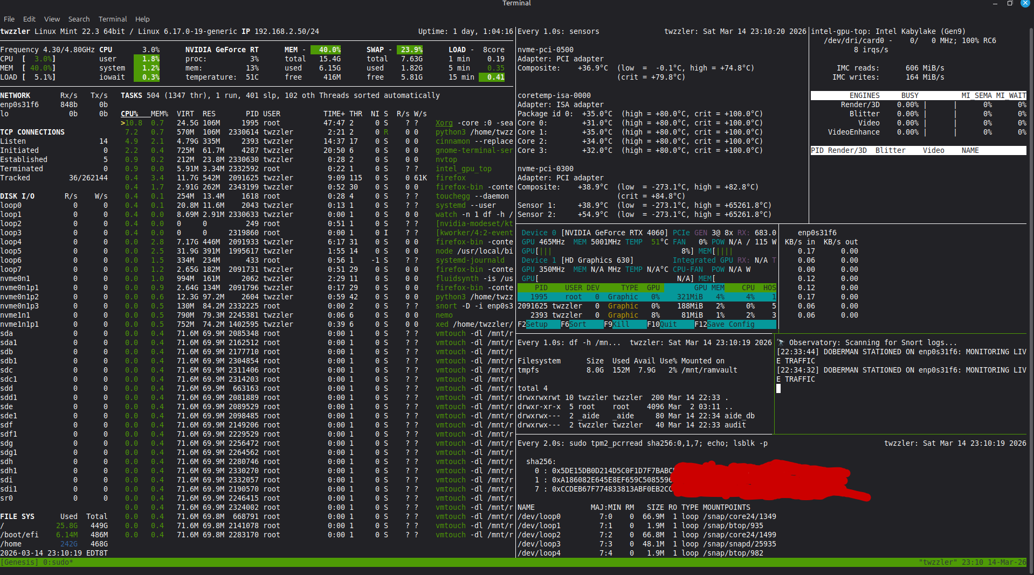Click the PID Render/3D Blitter Video NAME header
This screenshot has width=1034, height=575.
click(x=919, y=150)
